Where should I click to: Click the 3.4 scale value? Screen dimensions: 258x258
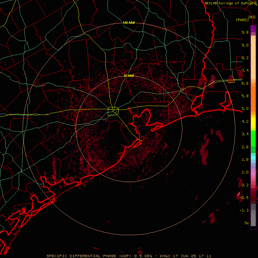tap(245, 134)
